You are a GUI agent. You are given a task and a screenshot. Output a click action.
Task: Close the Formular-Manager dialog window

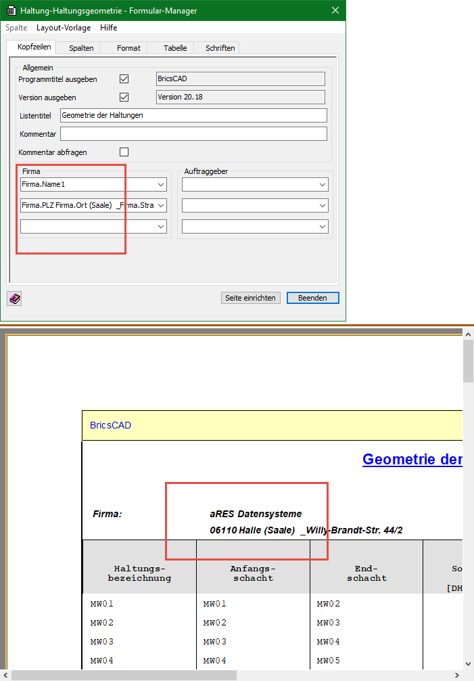point(335,10)
